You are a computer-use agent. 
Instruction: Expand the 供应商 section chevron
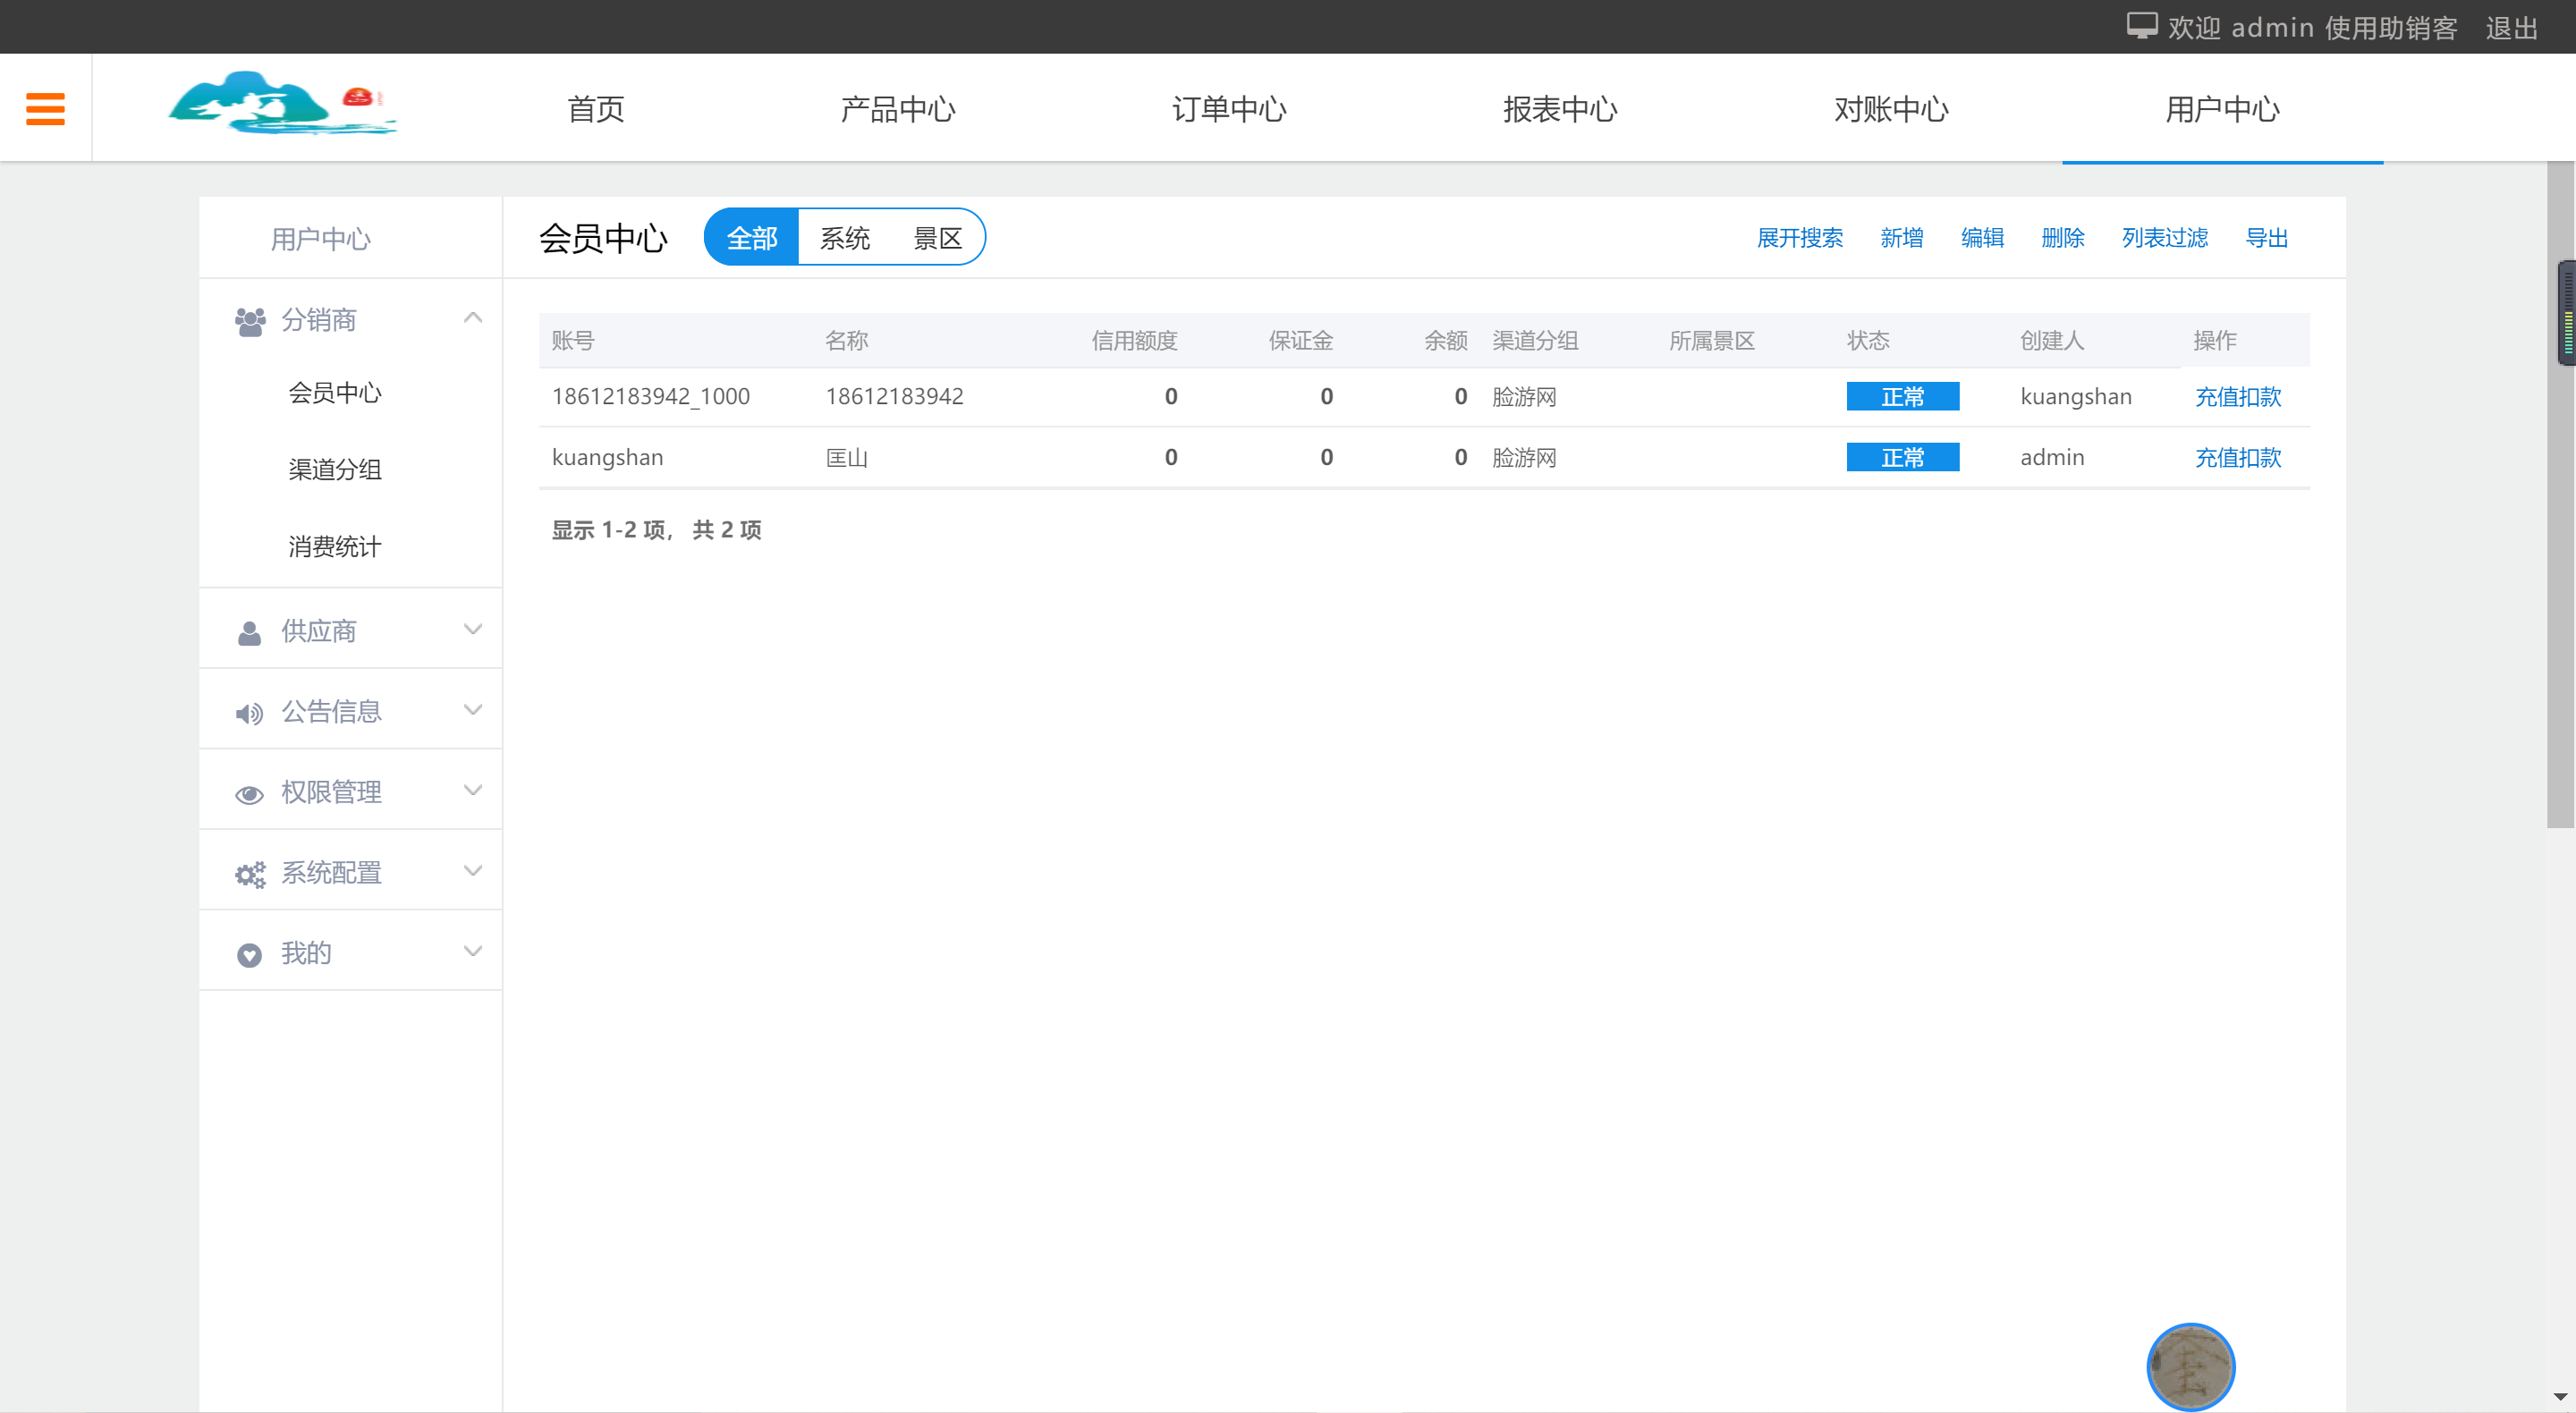tap(473, 629)
